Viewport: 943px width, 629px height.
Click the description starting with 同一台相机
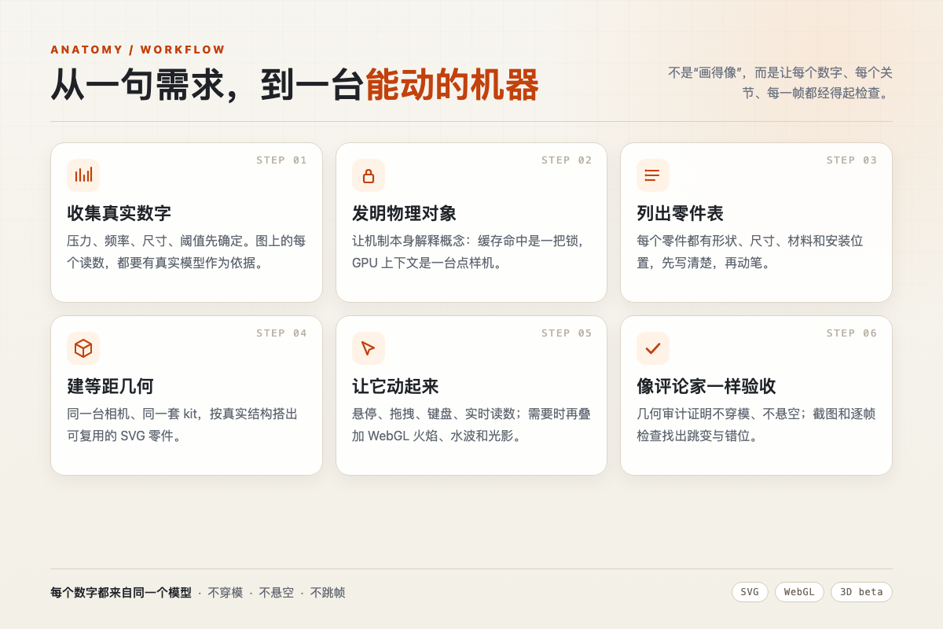182,425
